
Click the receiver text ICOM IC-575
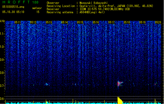88,9
